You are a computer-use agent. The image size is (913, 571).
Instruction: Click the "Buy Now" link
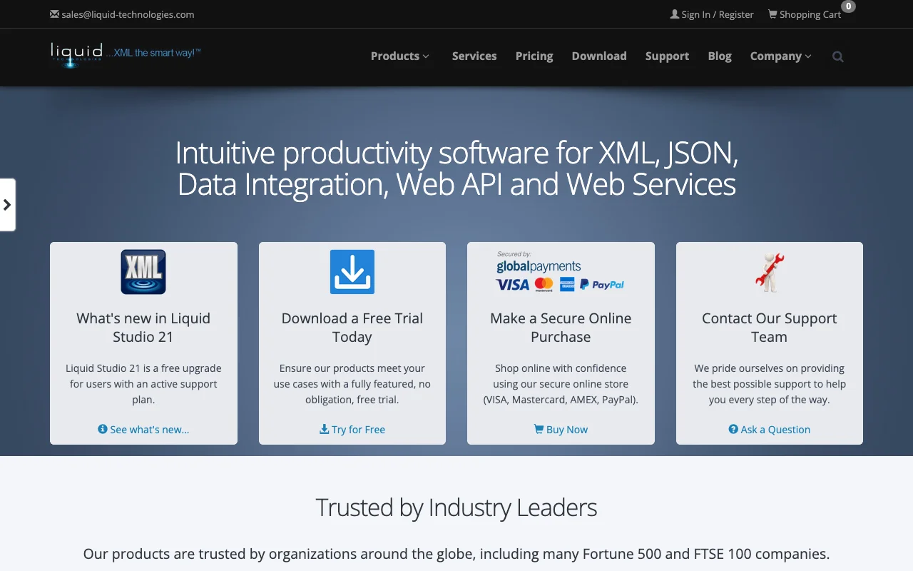click(x=561, y=430)
